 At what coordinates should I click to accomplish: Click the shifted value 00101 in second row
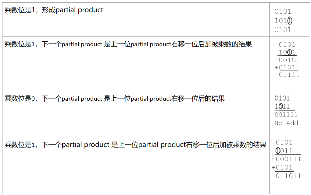[x=289, y=60]
